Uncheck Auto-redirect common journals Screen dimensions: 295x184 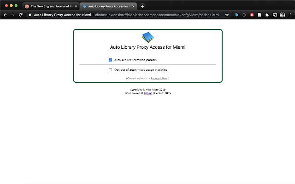click(x=110, y=60)
